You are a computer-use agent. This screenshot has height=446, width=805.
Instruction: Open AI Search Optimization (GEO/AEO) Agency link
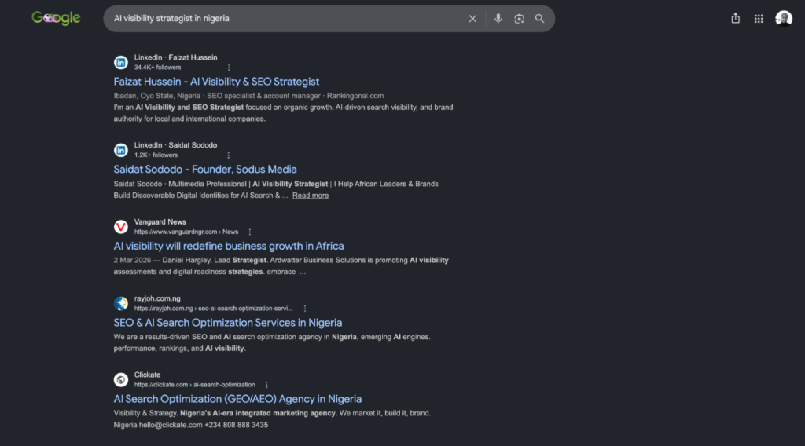(237, 399)
